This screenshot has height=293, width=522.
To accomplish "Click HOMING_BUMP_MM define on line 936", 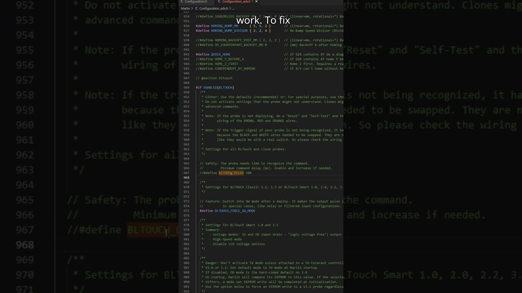I will (x=224, y=26).
